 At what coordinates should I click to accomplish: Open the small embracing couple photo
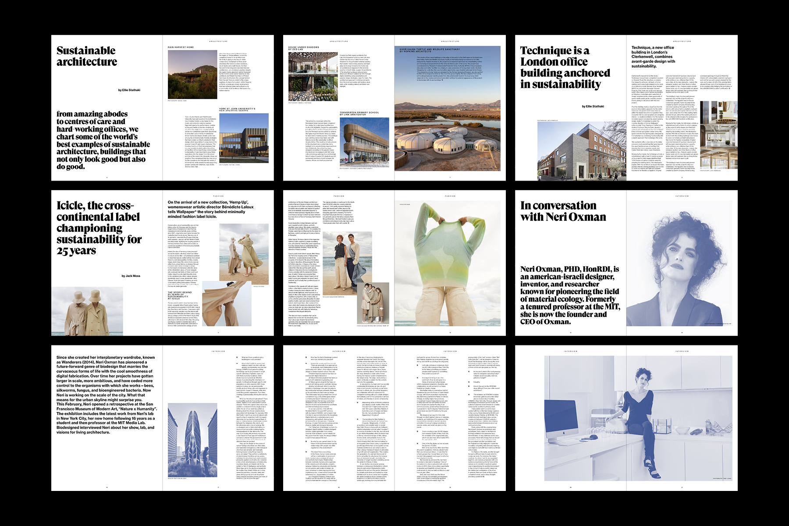(x=373, y=304)
